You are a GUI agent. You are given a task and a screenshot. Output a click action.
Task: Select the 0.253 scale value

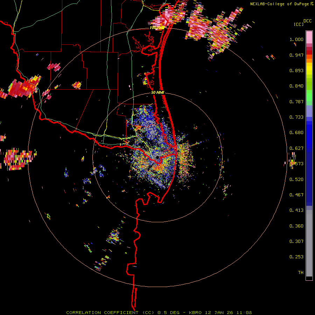point(296,257)
